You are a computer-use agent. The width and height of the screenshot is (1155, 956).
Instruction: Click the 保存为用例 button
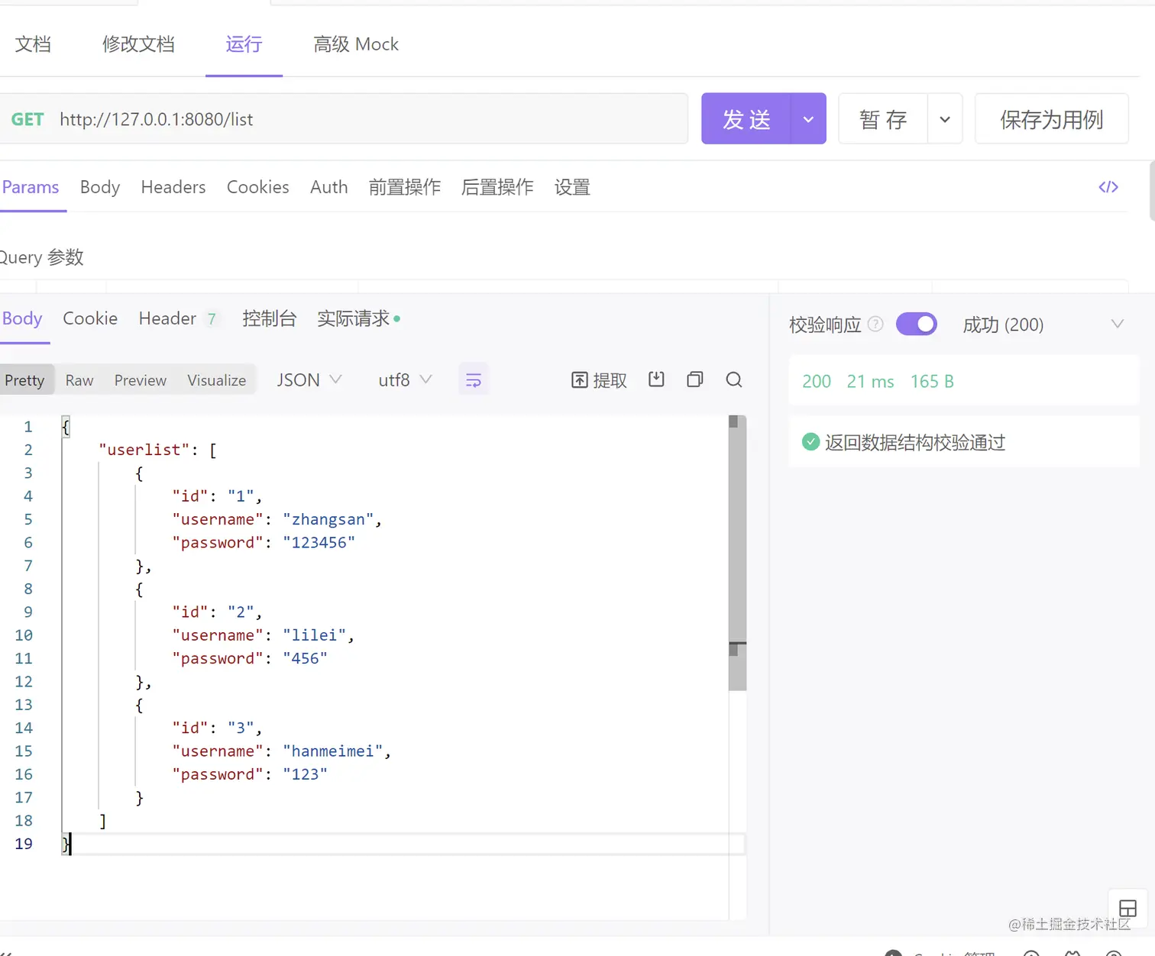click(1052, 119)
